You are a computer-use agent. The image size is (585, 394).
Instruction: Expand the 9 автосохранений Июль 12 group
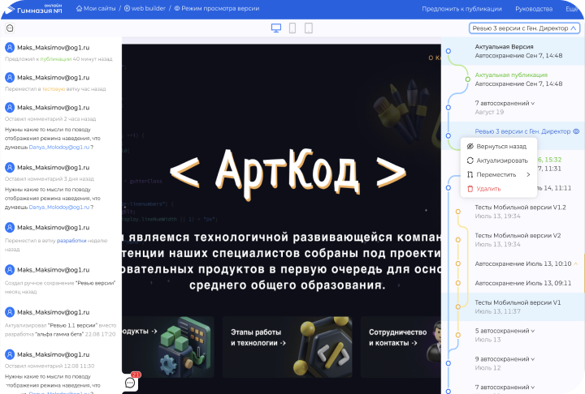[505, 359]
